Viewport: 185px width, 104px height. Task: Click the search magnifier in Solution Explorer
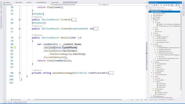coord(180,8)
